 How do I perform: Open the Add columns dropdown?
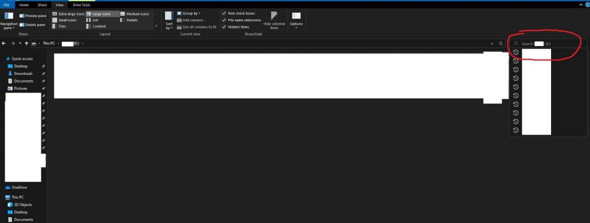point(192,20)
